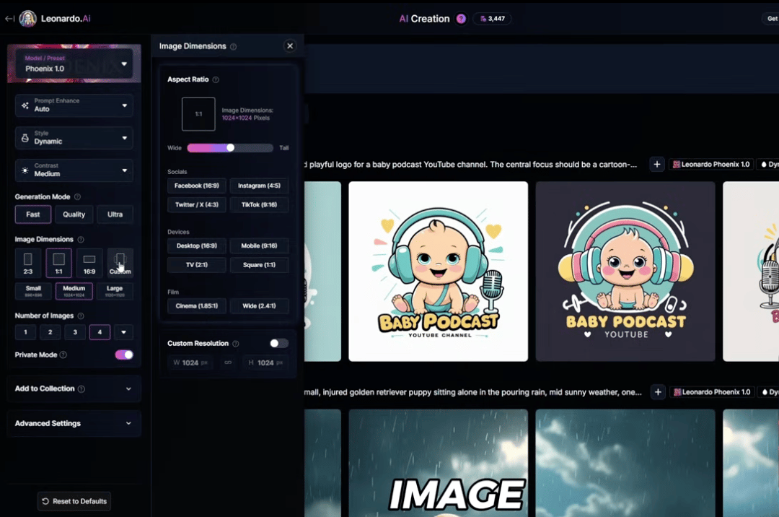Click the baby podcast YouTube channel prompt text

pos(470,165)
